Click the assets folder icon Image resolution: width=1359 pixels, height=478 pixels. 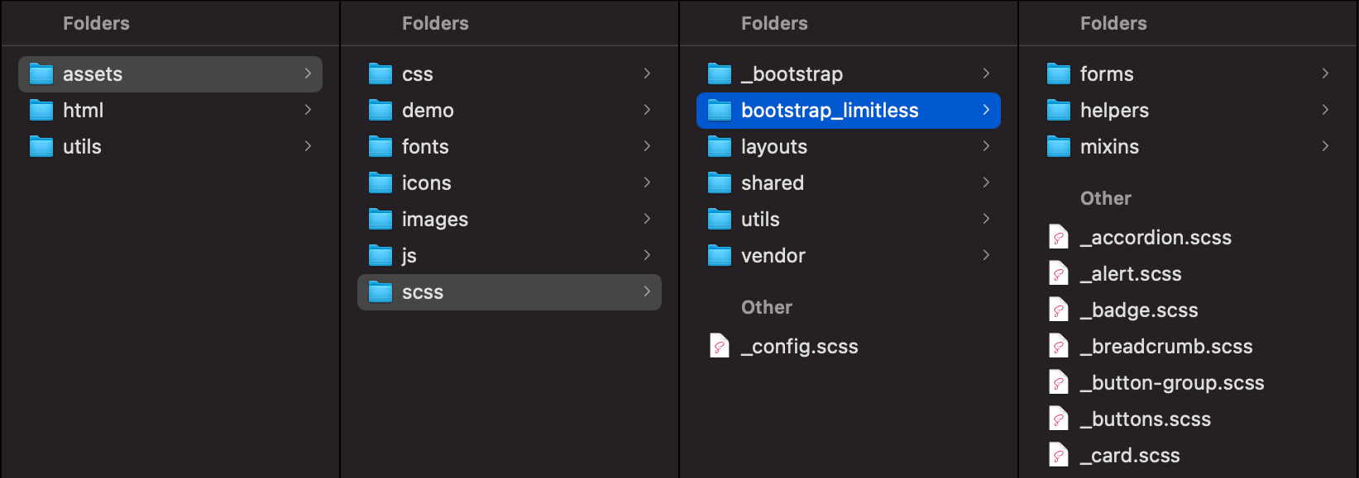[x=41, y=74]
